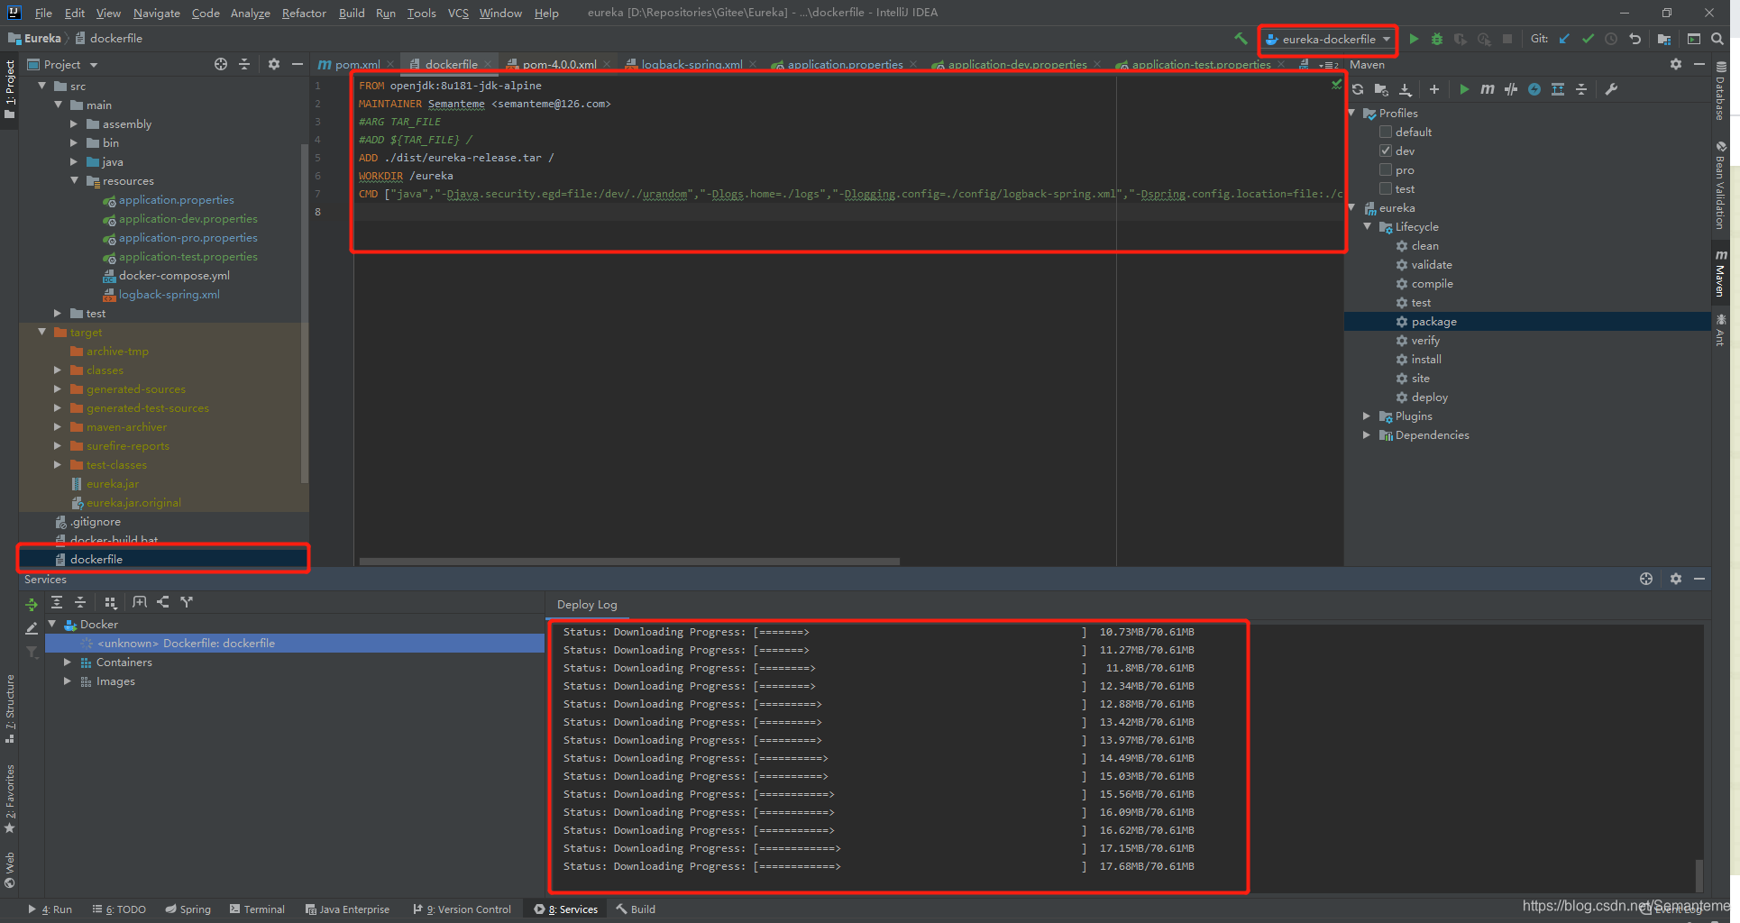Open the Navigate menu
The height and width of the screenshot is (923, 1740).
[157, 13]
